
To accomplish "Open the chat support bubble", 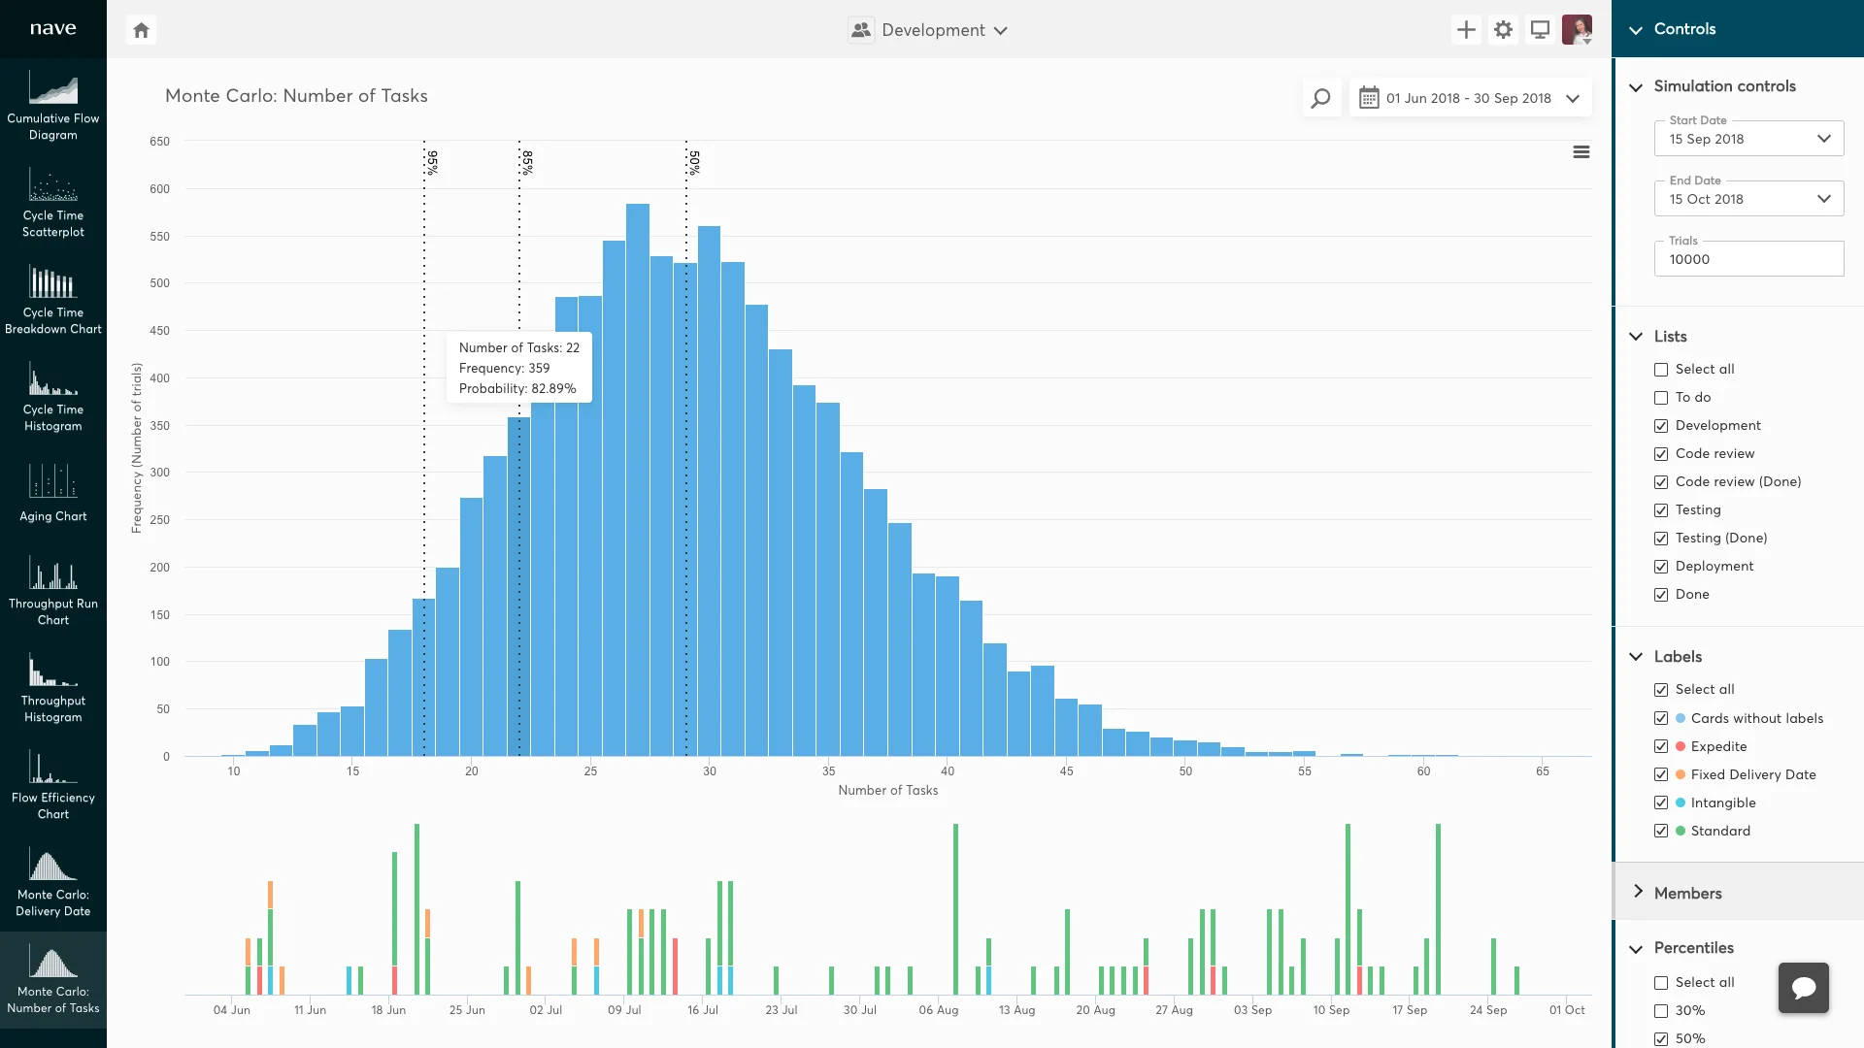I will (x=1803, y=988).
